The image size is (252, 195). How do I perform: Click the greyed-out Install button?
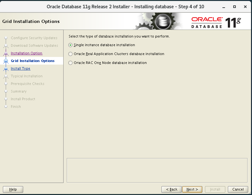215,189
